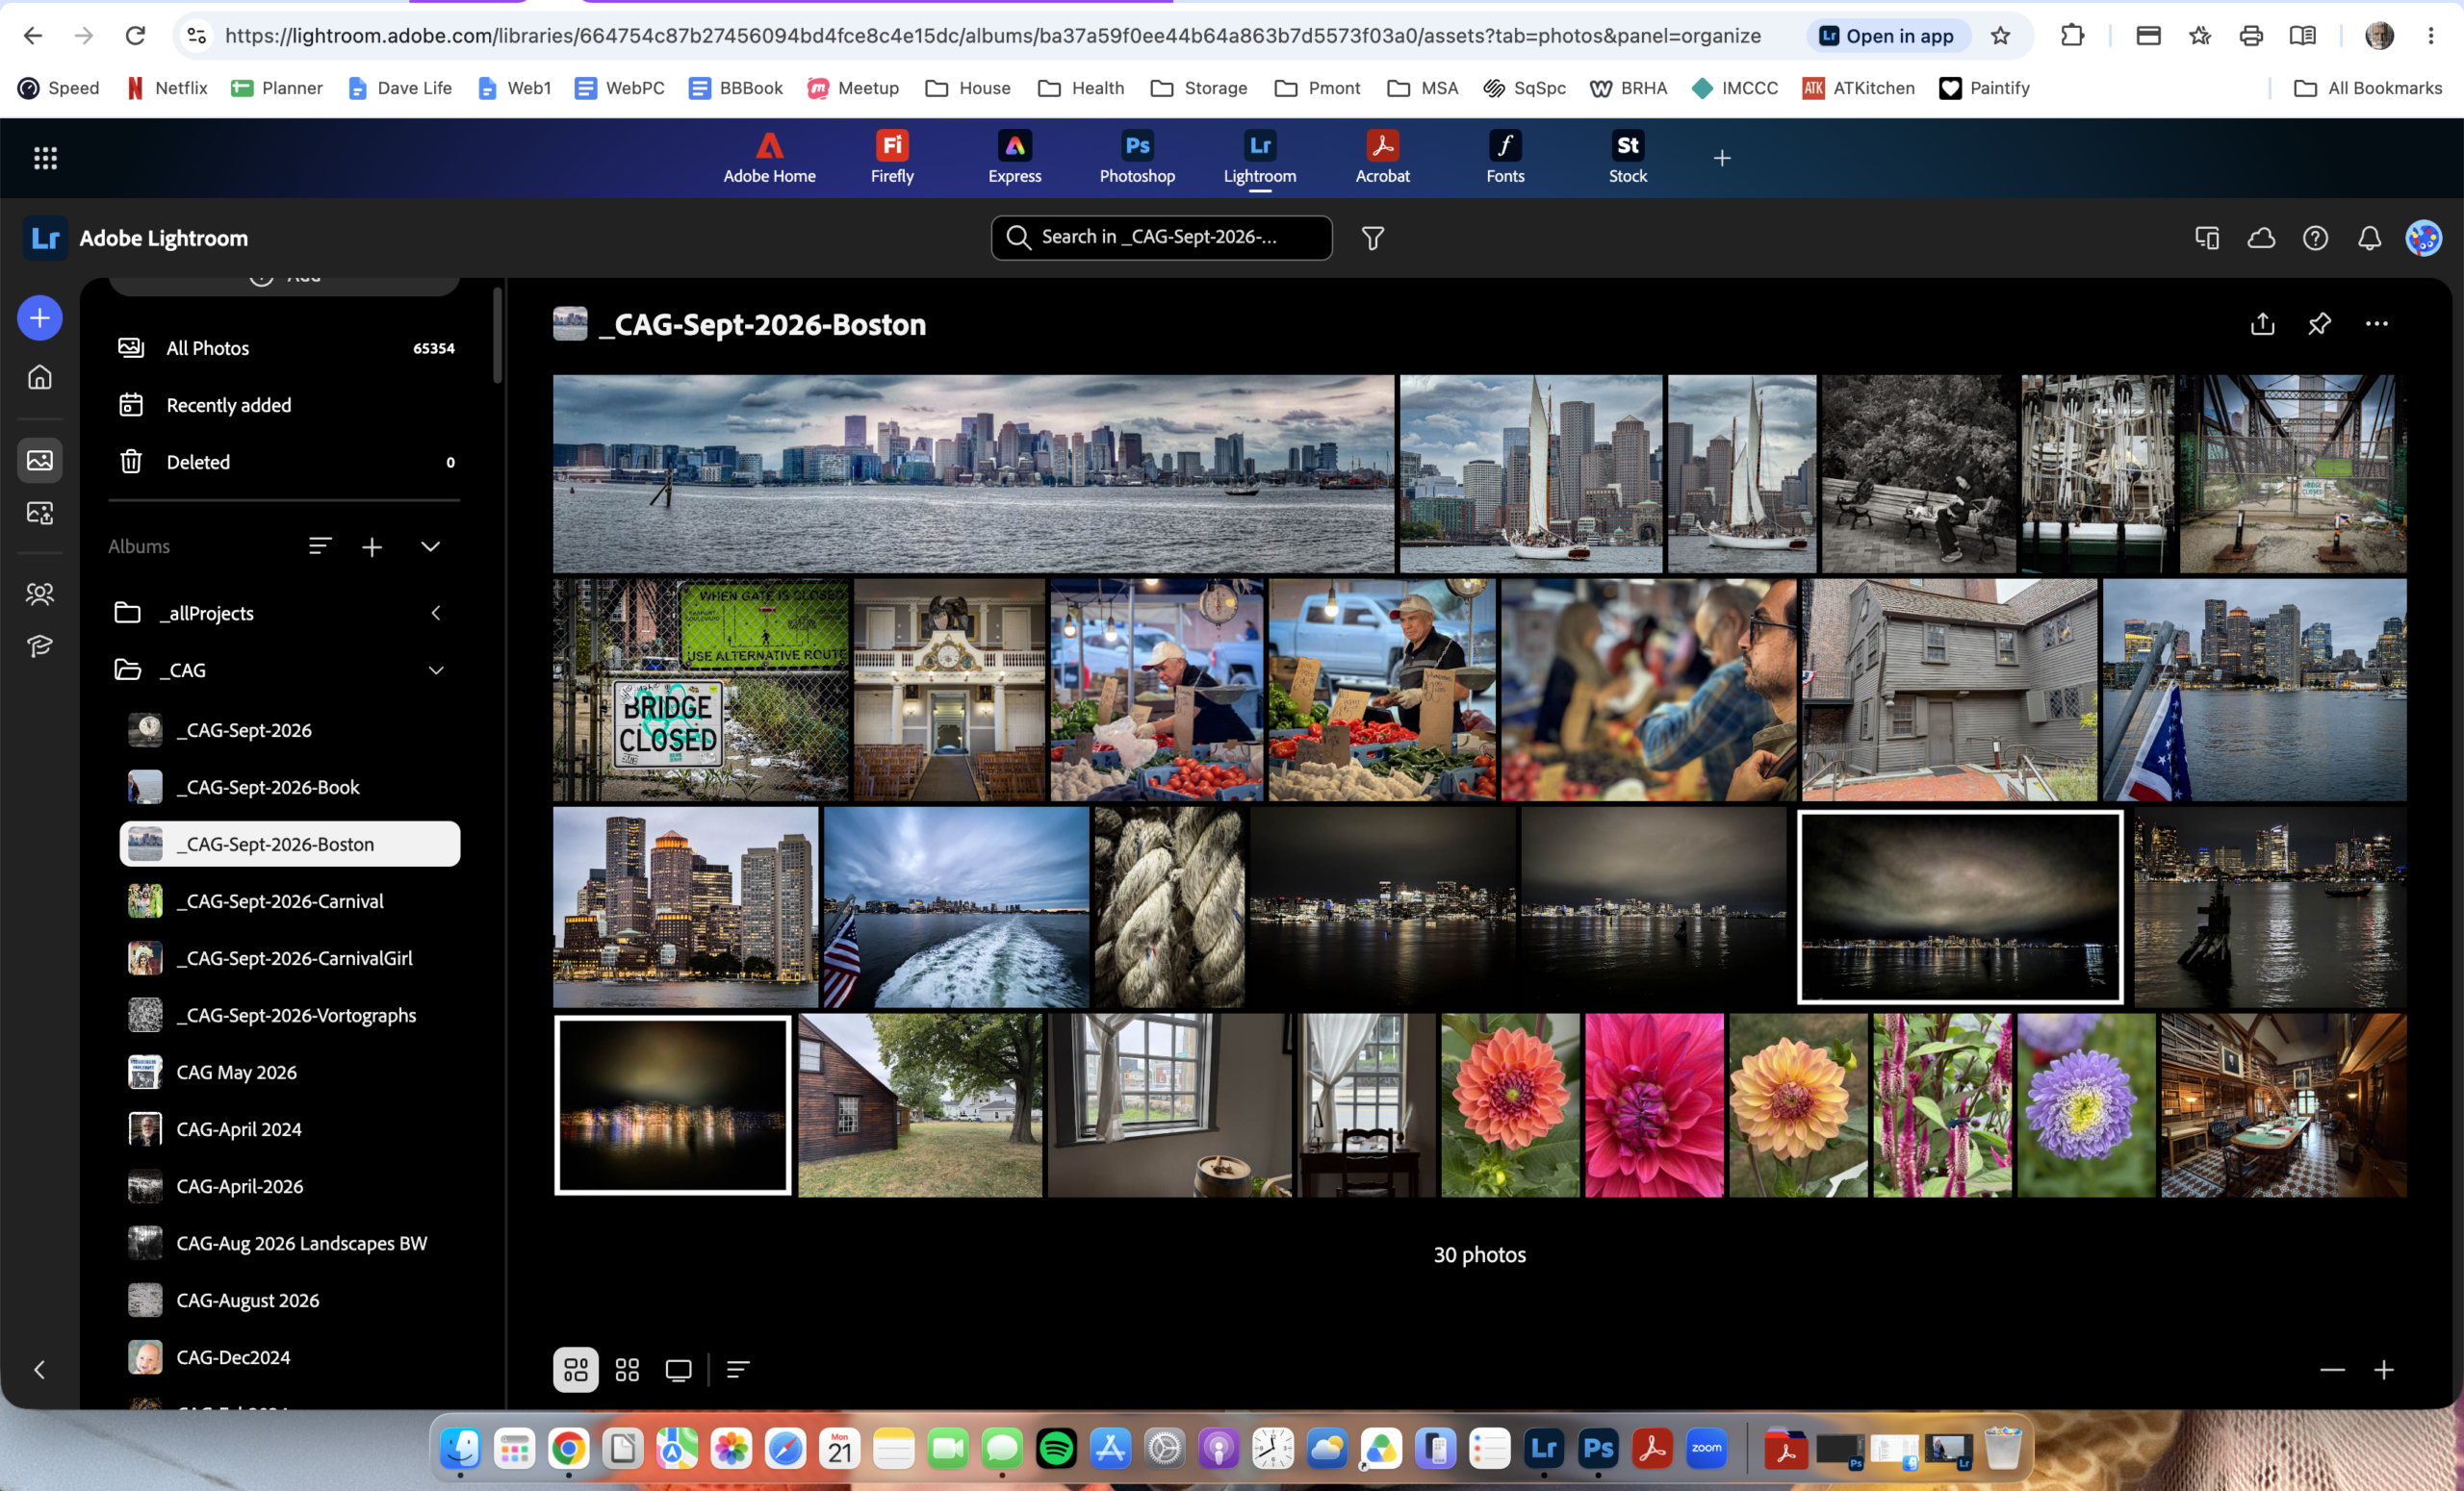
Task: Open the Home icon in the left rail
Action: pos(40,377)
